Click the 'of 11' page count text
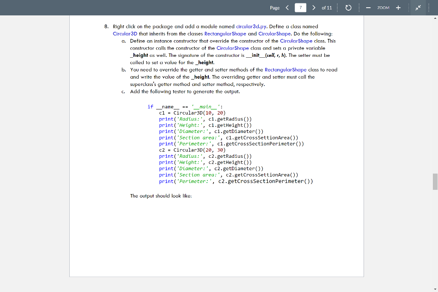Image resolution: width=438 pixels, height=292 pixels. tap(326, 8)
